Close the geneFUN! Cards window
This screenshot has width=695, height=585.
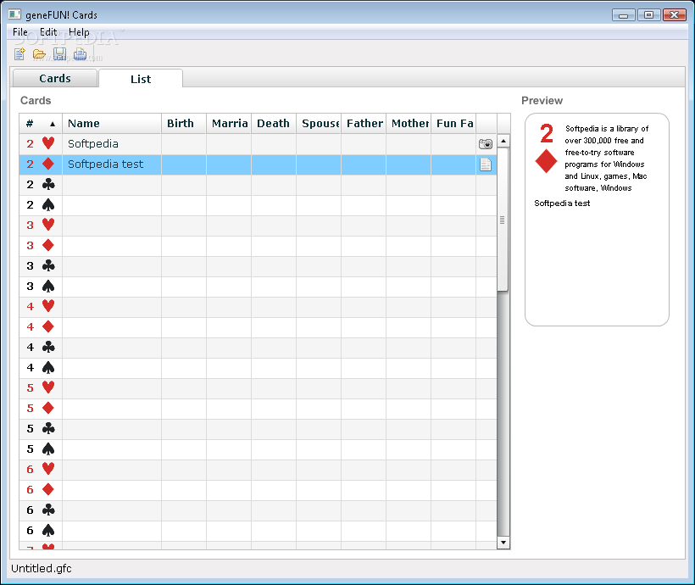coord(674,15)
